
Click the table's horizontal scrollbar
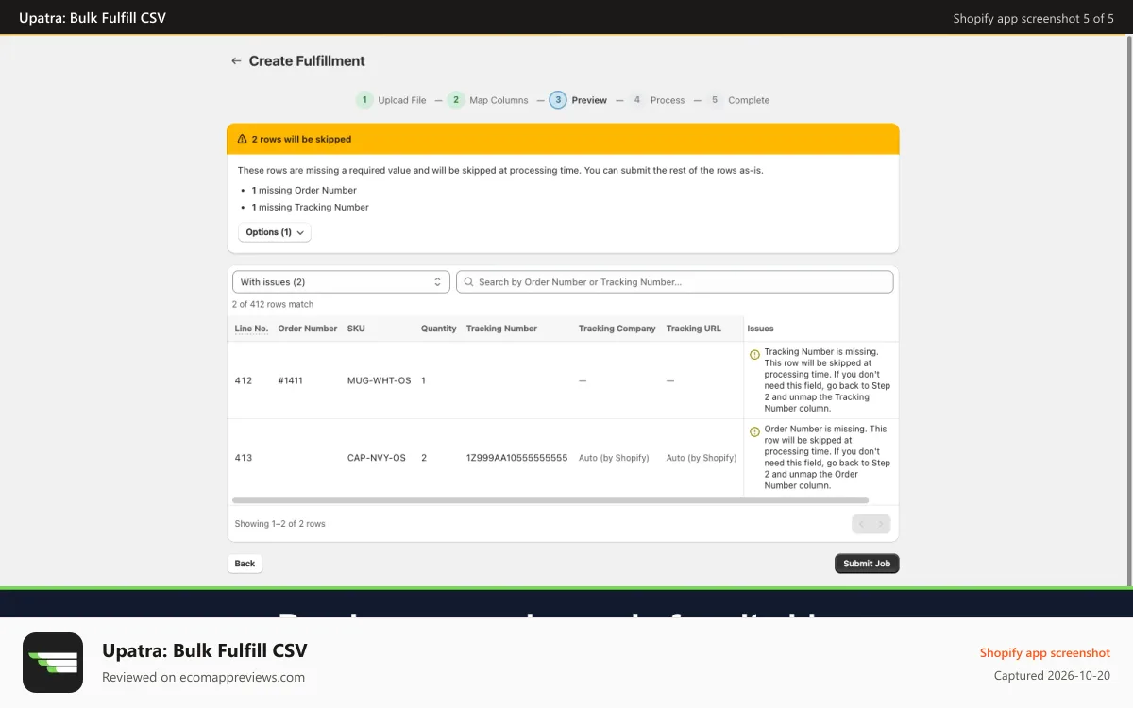tap(550, 500)
